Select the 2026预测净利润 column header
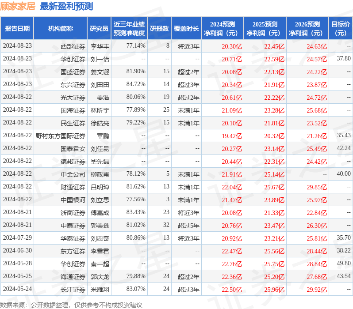Screen dimensions: 353x309 tap(307, 28)
